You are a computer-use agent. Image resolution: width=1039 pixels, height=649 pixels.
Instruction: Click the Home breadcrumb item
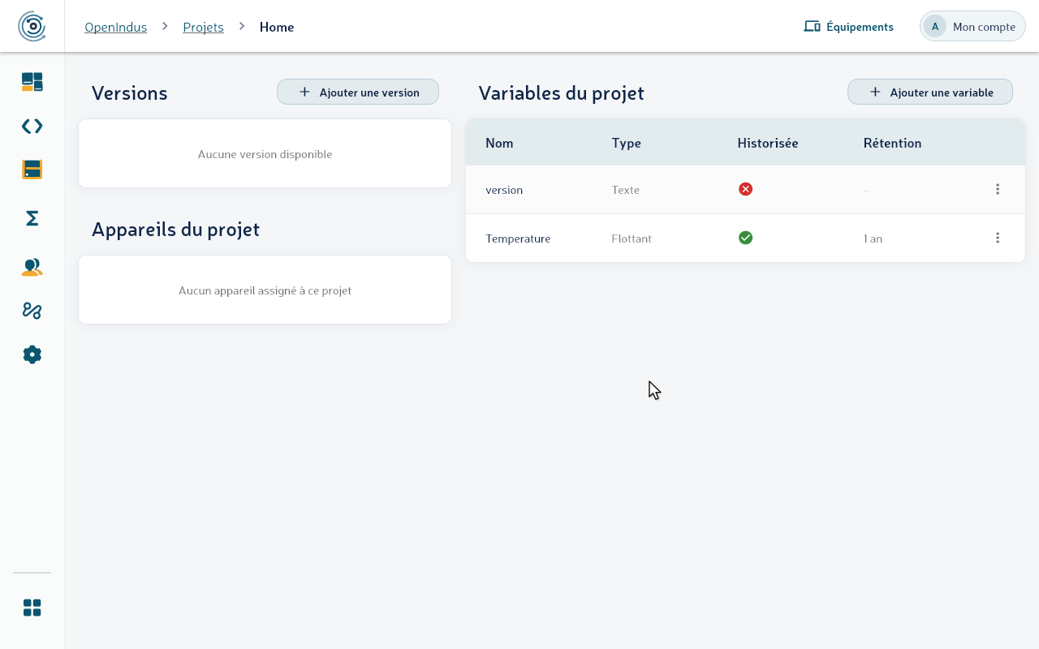pyautogui.click(x=277, y=27)
